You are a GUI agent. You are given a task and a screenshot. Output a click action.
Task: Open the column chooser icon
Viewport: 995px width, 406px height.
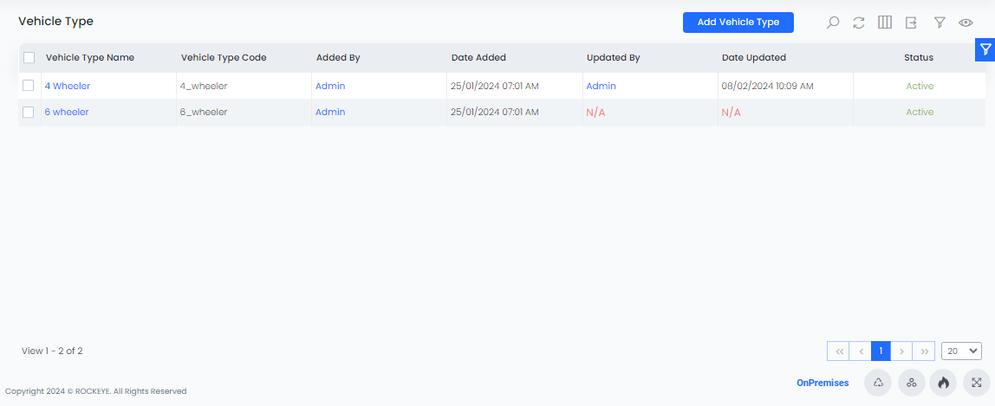(885, 23)
